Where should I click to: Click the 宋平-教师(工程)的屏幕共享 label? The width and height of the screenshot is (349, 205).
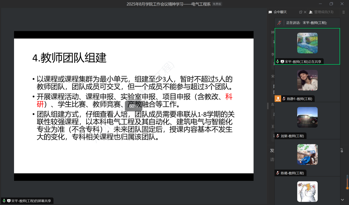[31, 201]
